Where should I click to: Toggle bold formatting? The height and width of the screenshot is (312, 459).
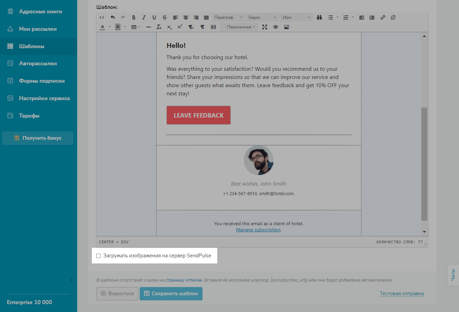click(134, 17)
